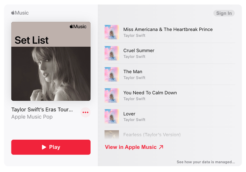Click the Set List playlist cover art
This screenshot has width=246, height=172.
pos(51,61)
